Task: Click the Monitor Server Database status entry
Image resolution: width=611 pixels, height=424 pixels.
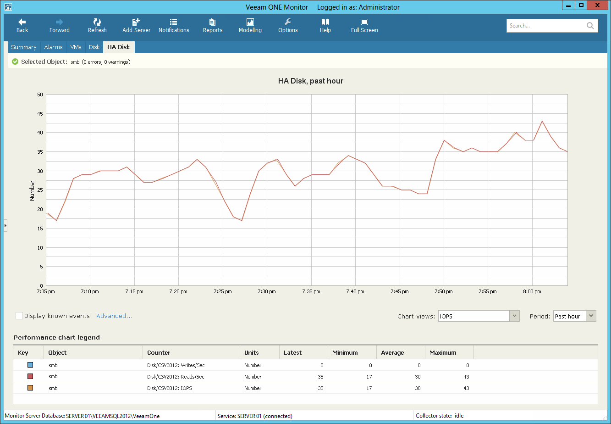Action: tap(83, 416)
